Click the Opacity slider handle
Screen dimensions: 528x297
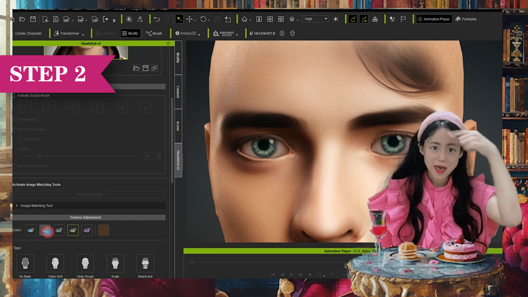[40, 156]
